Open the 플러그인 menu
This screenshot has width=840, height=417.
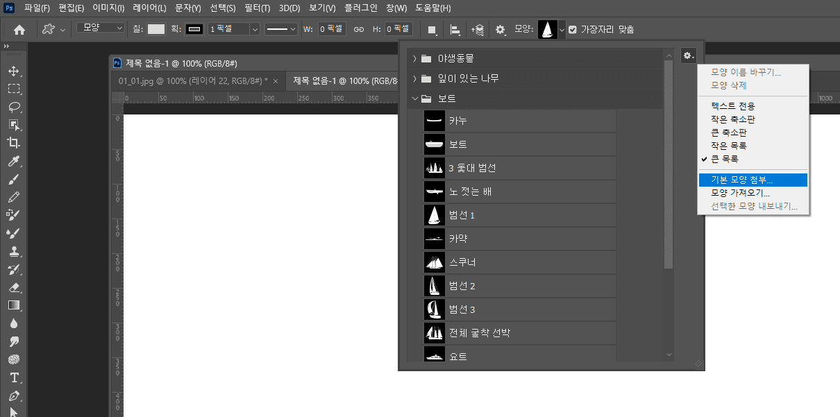click(361, 8)
